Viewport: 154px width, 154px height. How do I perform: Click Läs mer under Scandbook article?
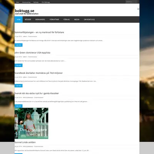[18, 85]
